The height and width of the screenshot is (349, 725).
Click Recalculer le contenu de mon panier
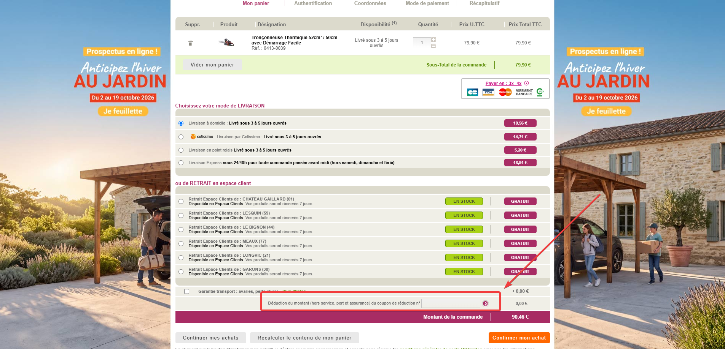tap(304, 338)
